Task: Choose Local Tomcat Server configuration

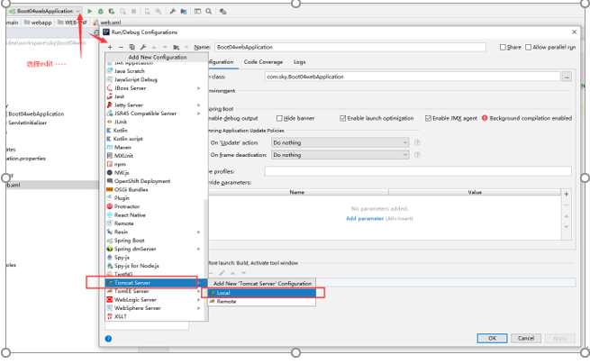Action: point(262,293)
